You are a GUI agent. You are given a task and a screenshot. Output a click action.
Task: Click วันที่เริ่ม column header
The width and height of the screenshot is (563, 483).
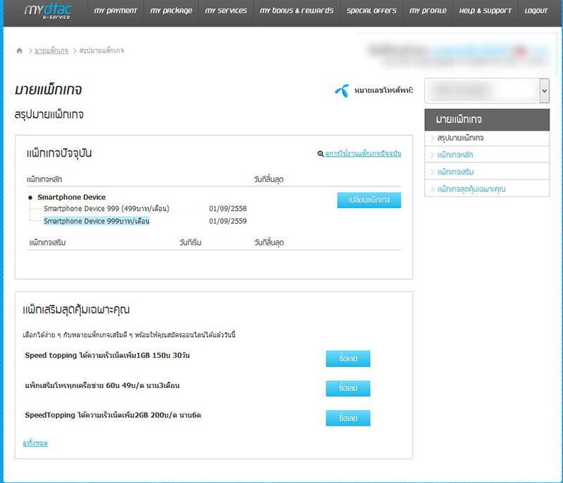pyautogui.click(x=190, y=243)
